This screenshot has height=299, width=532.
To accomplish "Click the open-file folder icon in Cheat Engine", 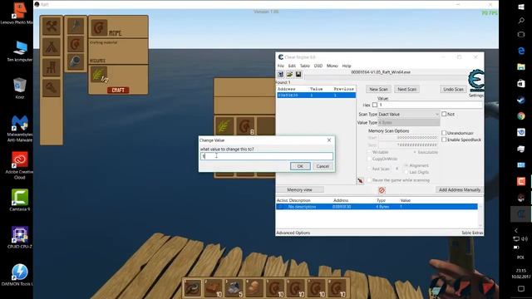I will (289, 74).
